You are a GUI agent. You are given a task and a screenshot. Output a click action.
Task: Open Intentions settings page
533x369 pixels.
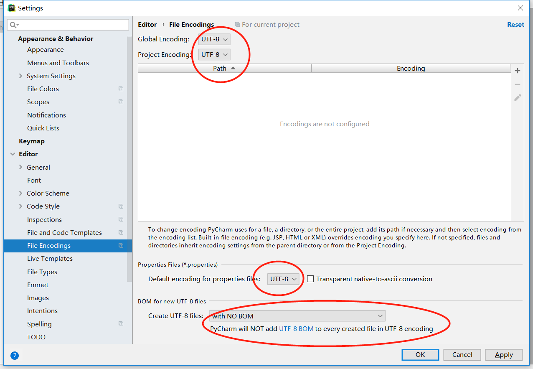coord(42,311)
